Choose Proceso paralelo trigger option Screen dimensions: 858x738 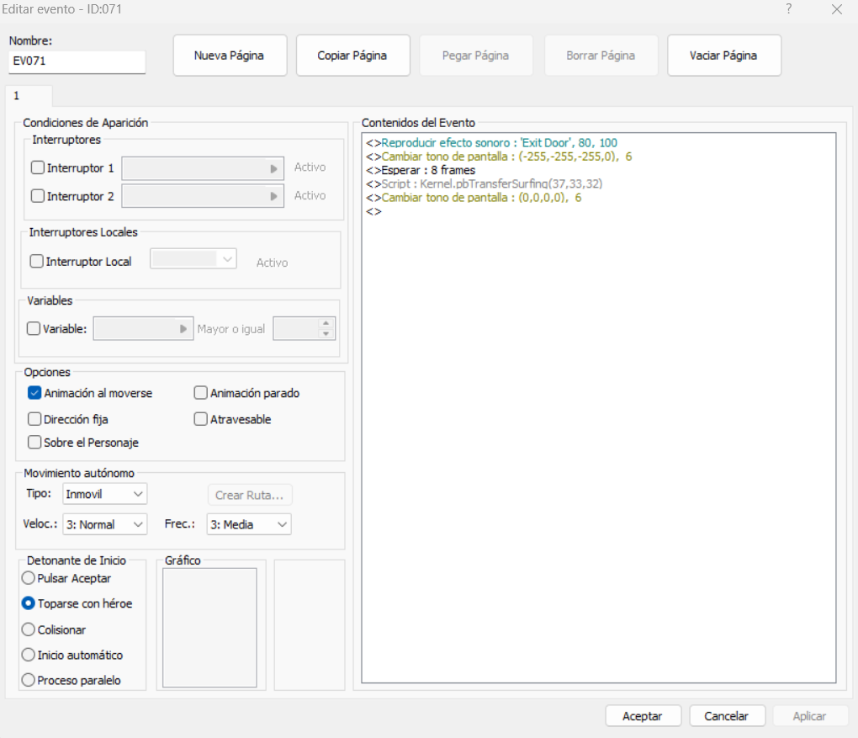pyautogui.click(x=29, y=680)
